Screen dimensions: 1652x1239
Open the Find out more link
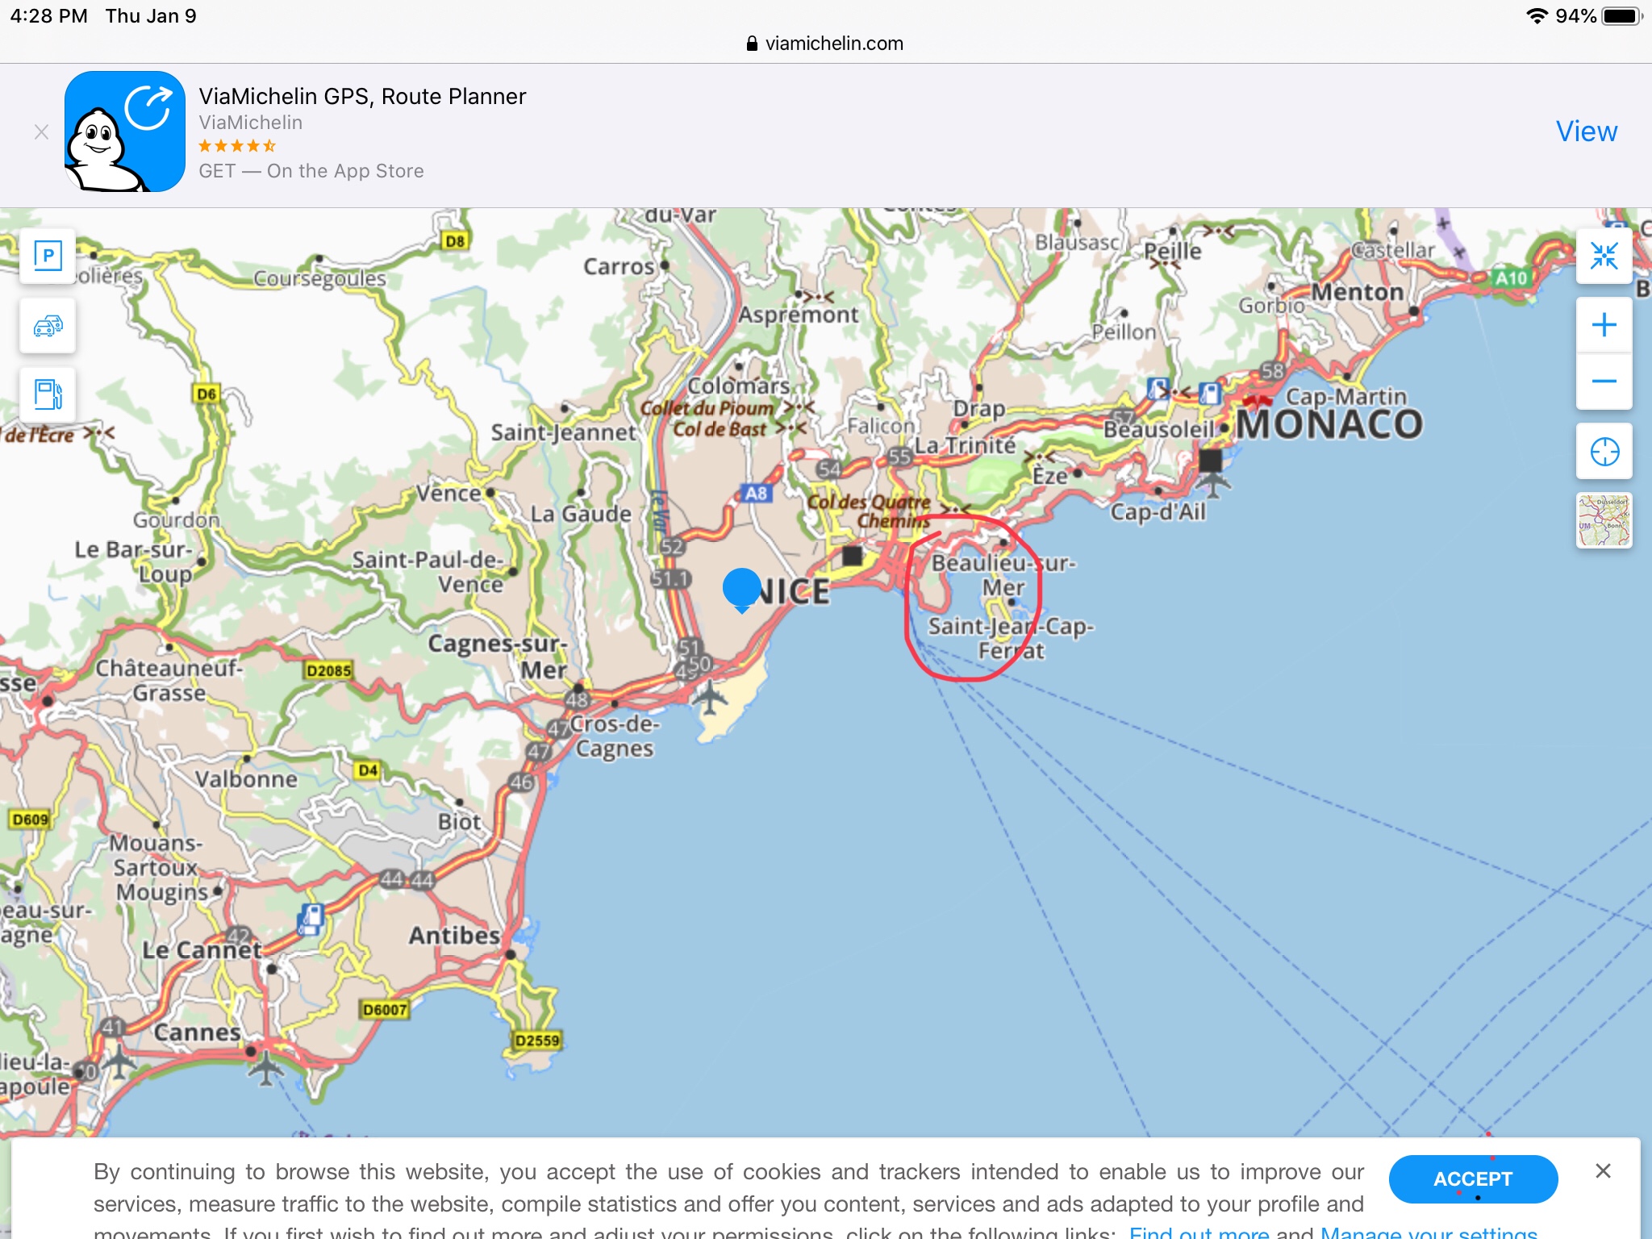coord(1199,1233)
